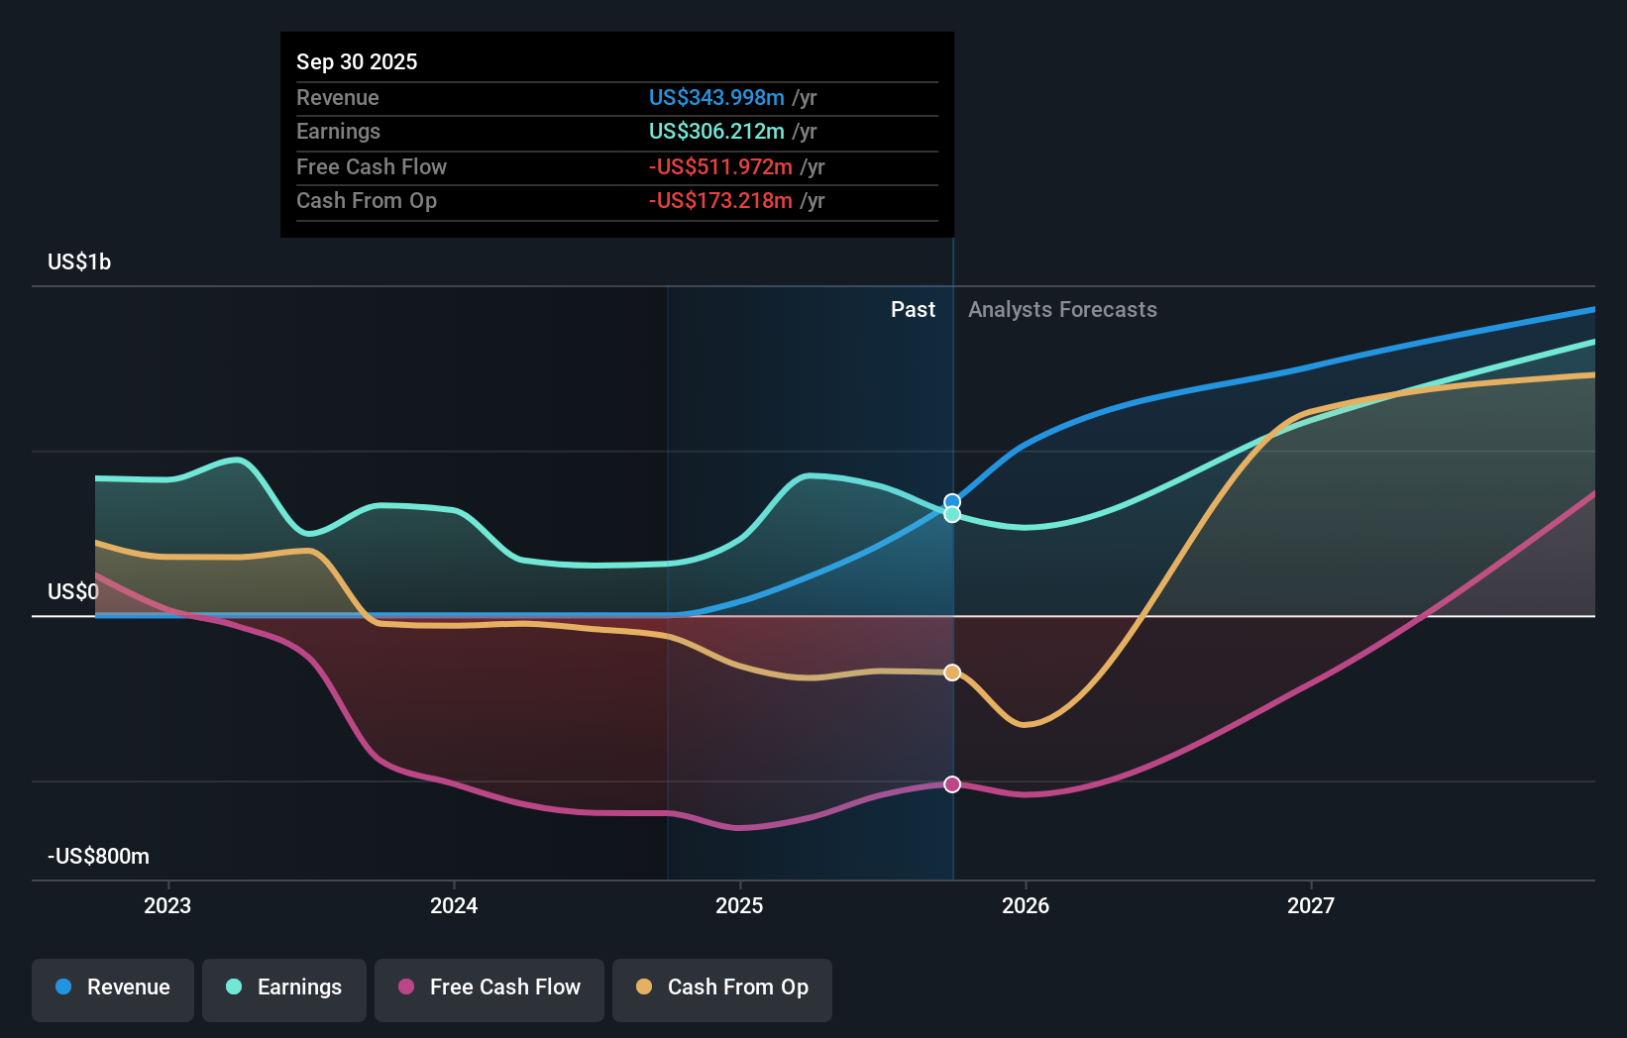Click the Earnings legend dot icon

coord(232,987)
